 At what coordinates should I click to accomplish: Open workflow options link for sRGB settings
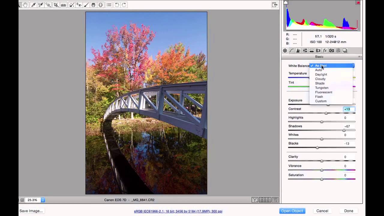pos(178,211)
